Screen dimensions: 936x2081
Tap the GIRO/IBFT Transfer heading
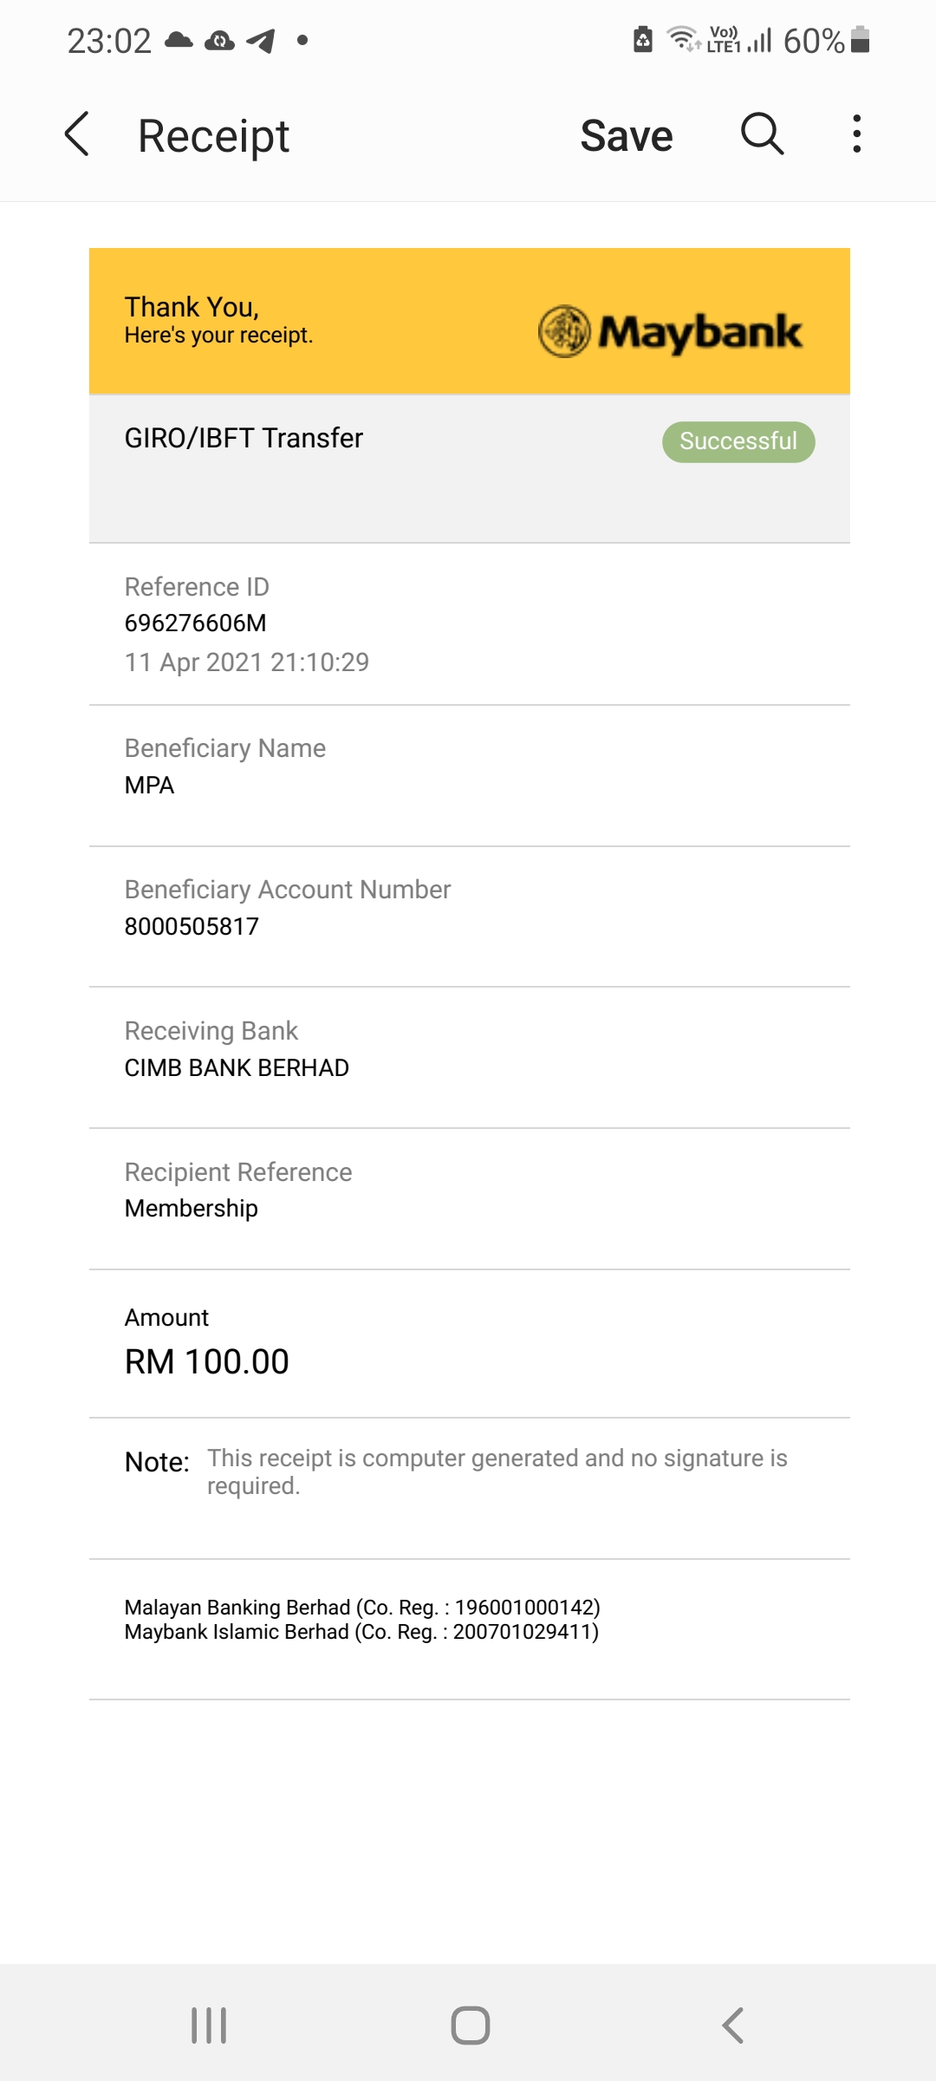click(x=244, y=439)
